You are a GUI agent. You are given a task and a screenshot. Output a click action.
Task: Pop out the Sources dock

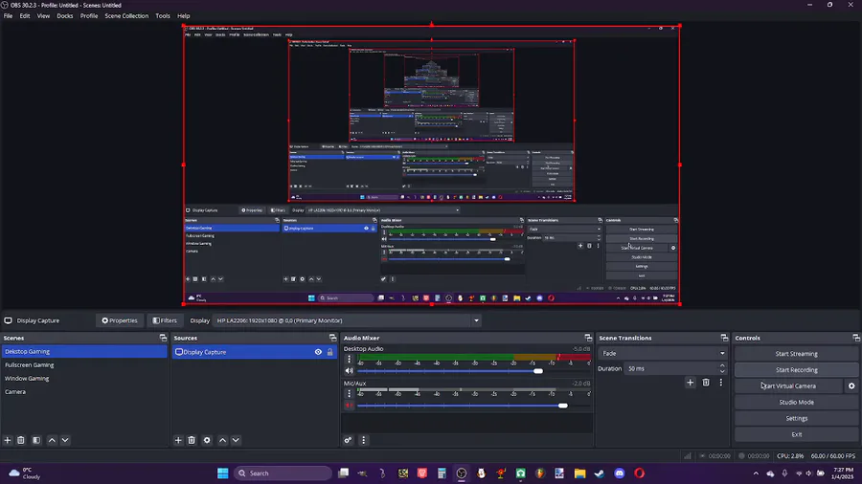pyautogui.click(x=332, y=338)
